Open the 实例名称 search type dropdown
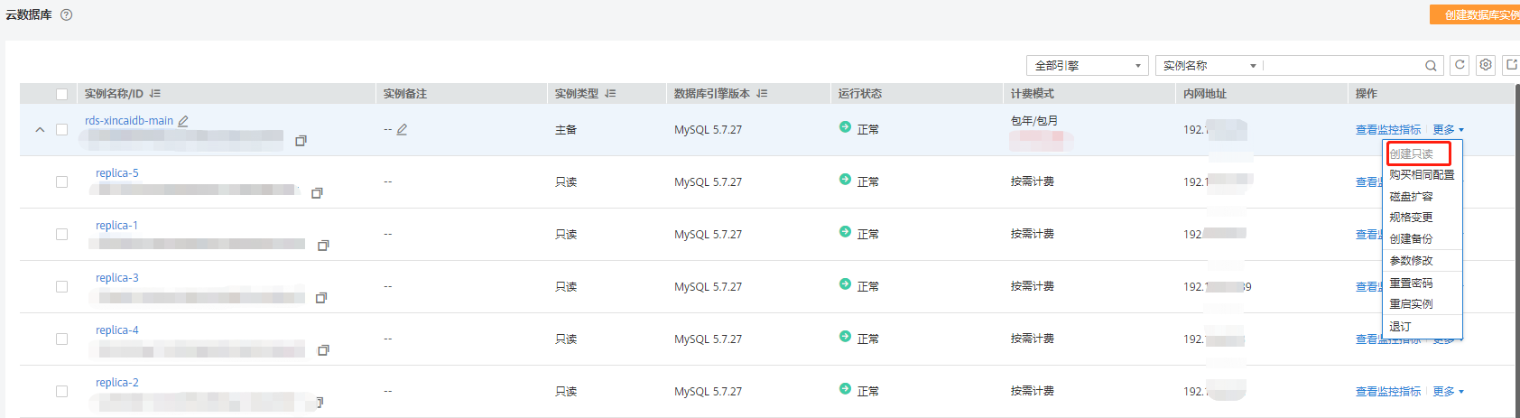1520x418 pixels. (x=1210, y=66)
